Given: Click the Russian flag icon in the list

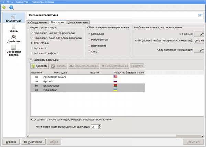Looking at the screenshot, I should click(x=115, y=81).
